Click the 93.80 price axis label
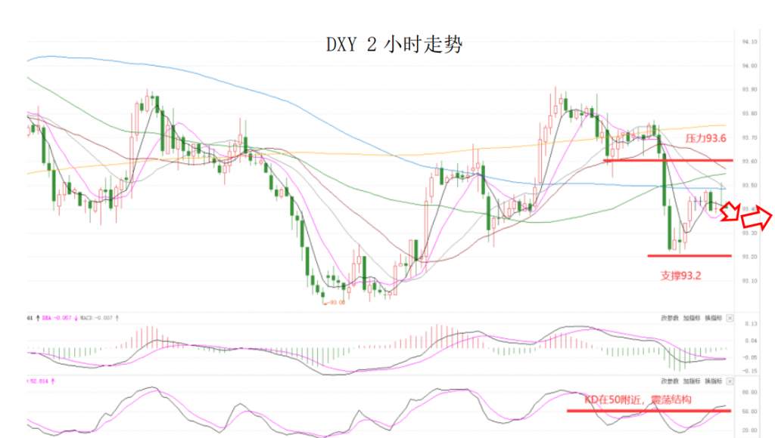This screenshot has width=775, height=438. click(x=749, y=113)
